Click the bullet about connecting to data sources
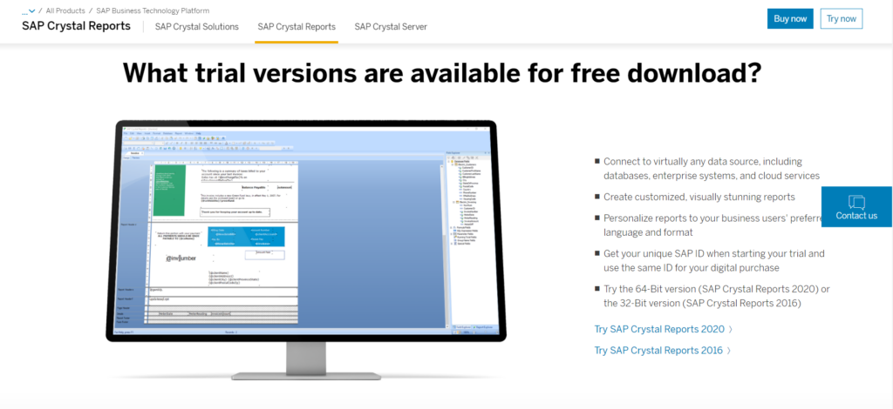Image resolution: width=893 pixels, height=409 pixels. tap(712, 169)
